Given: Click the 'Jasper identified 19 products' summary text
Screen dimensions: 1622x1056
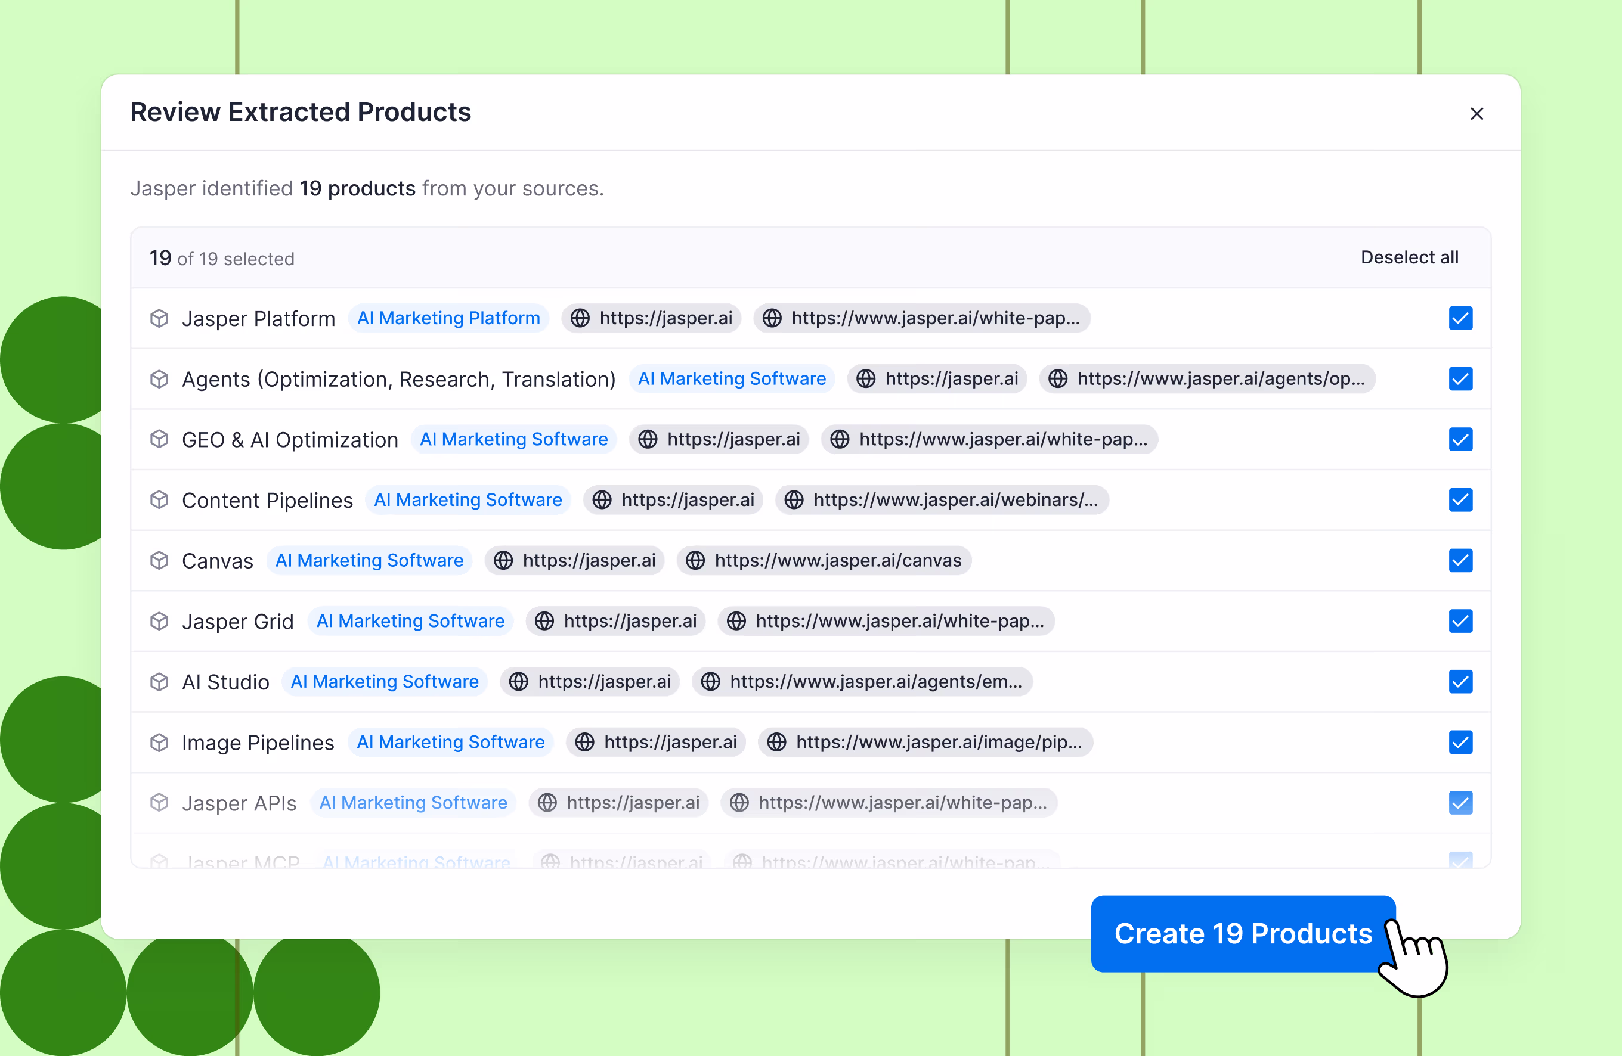Looking at the screenshot, I should 367,188.
